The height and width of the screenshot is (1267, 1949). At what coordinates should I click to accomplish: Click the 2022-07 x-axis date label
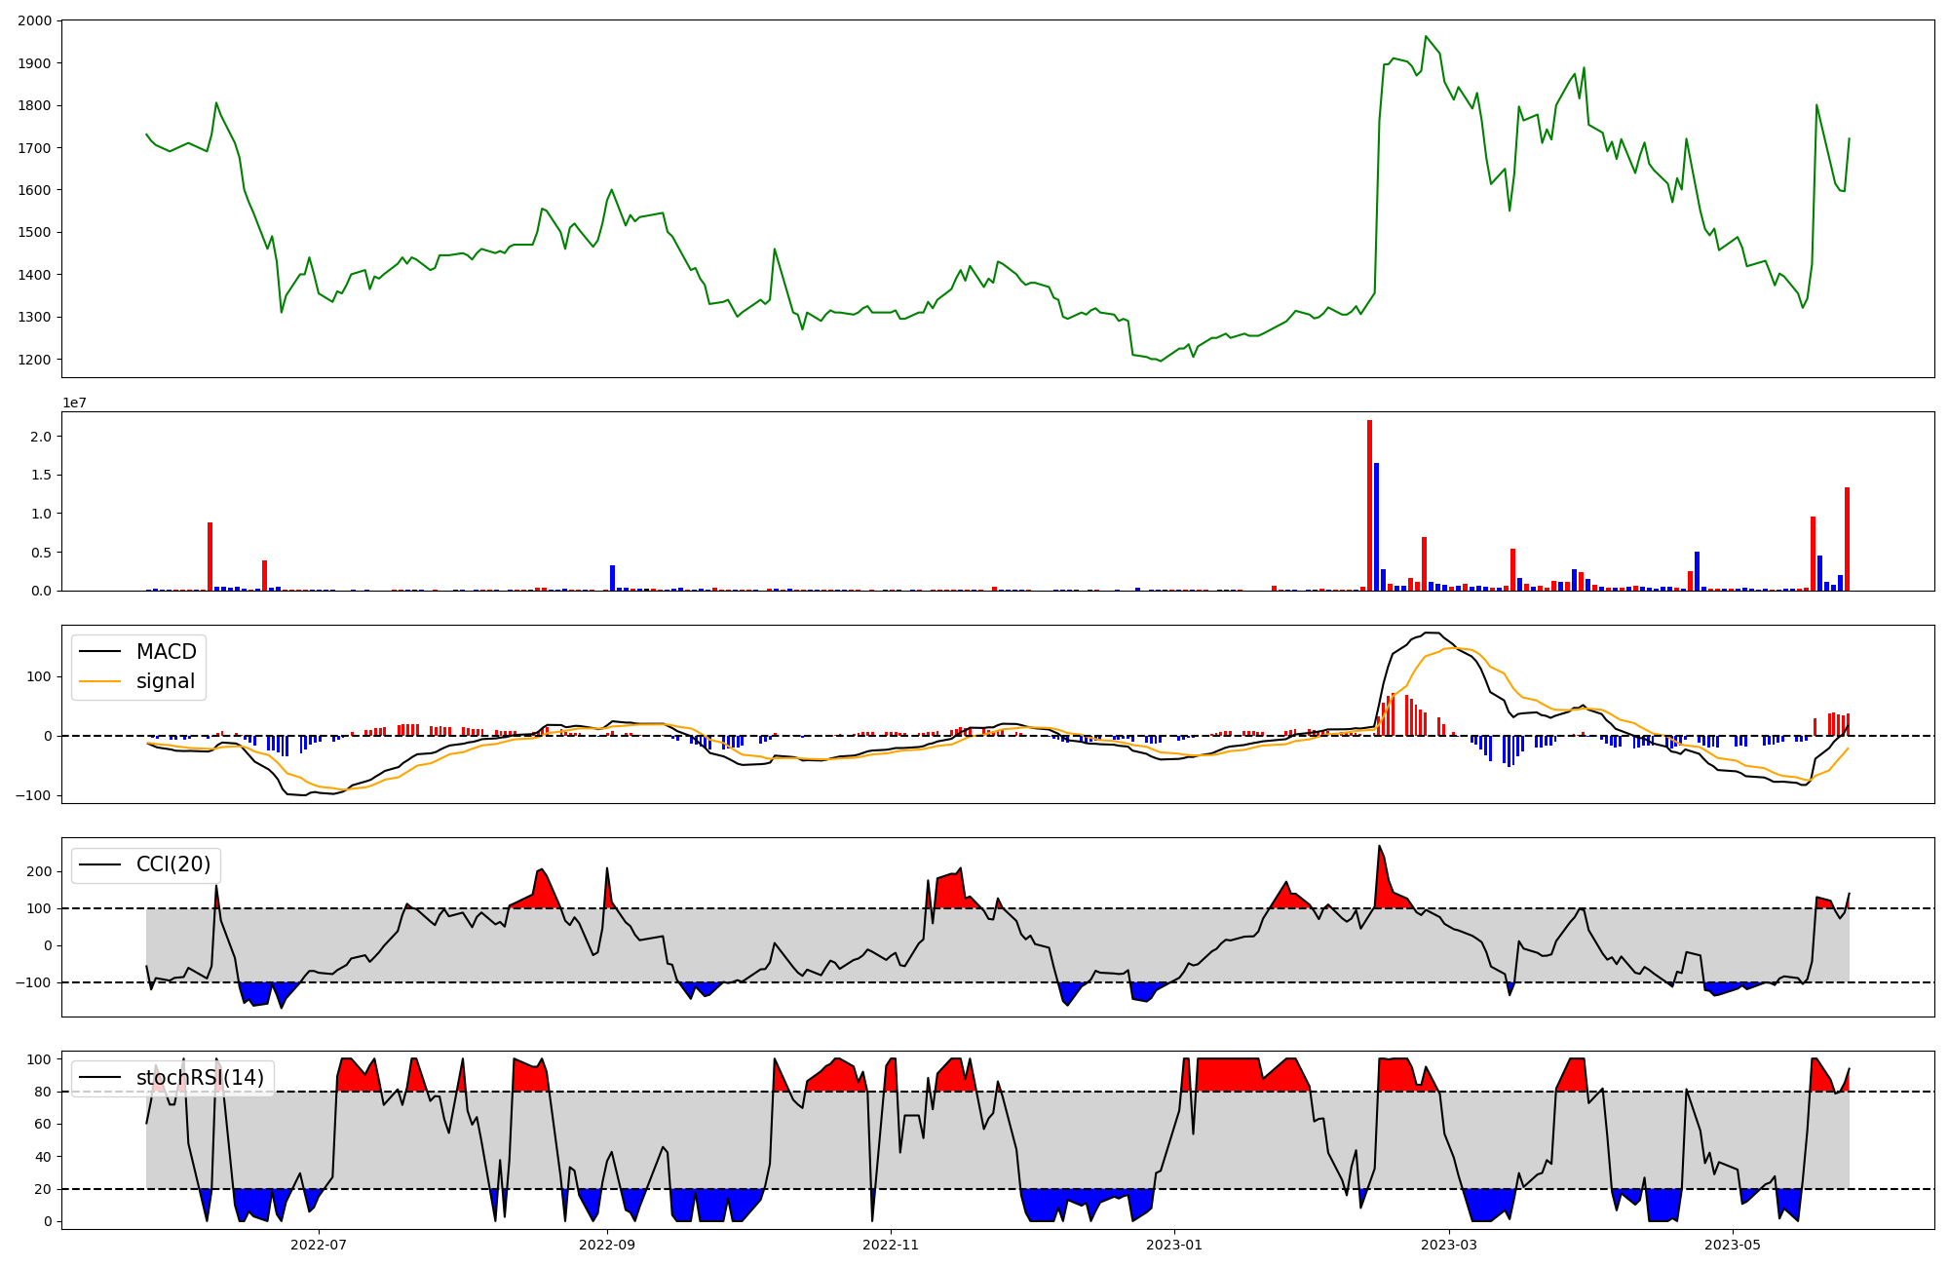319,1245
